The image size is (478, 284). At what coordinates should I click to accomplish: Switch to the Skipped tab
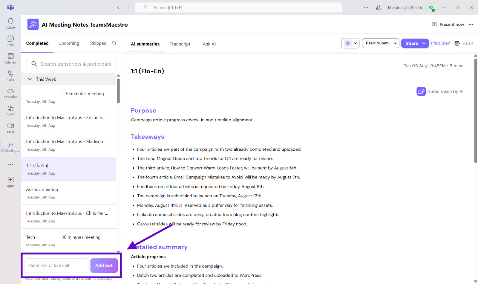(98, 43)
